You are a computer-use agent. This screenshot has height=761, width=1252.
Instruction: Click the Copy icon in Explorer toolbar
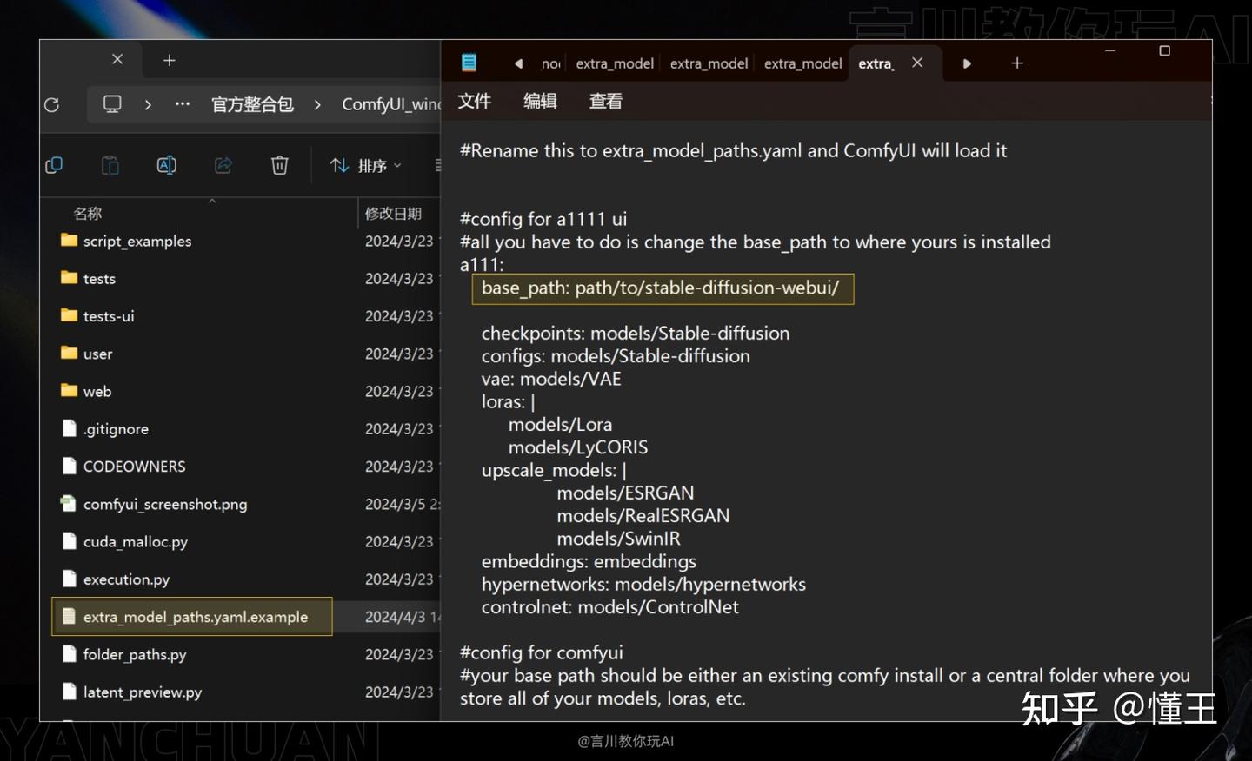[54, 165]
